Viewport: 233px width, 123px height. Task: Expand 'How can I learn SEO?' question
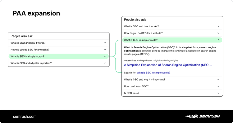(x=172, y=86)
